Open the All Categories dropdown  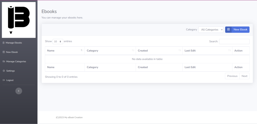click(x=211, y=30)
